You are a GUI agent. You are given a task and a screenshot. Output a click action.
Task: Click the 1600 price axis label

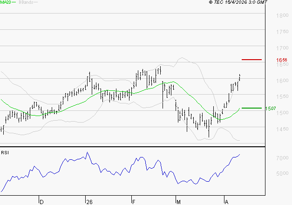tap(282, 81)
